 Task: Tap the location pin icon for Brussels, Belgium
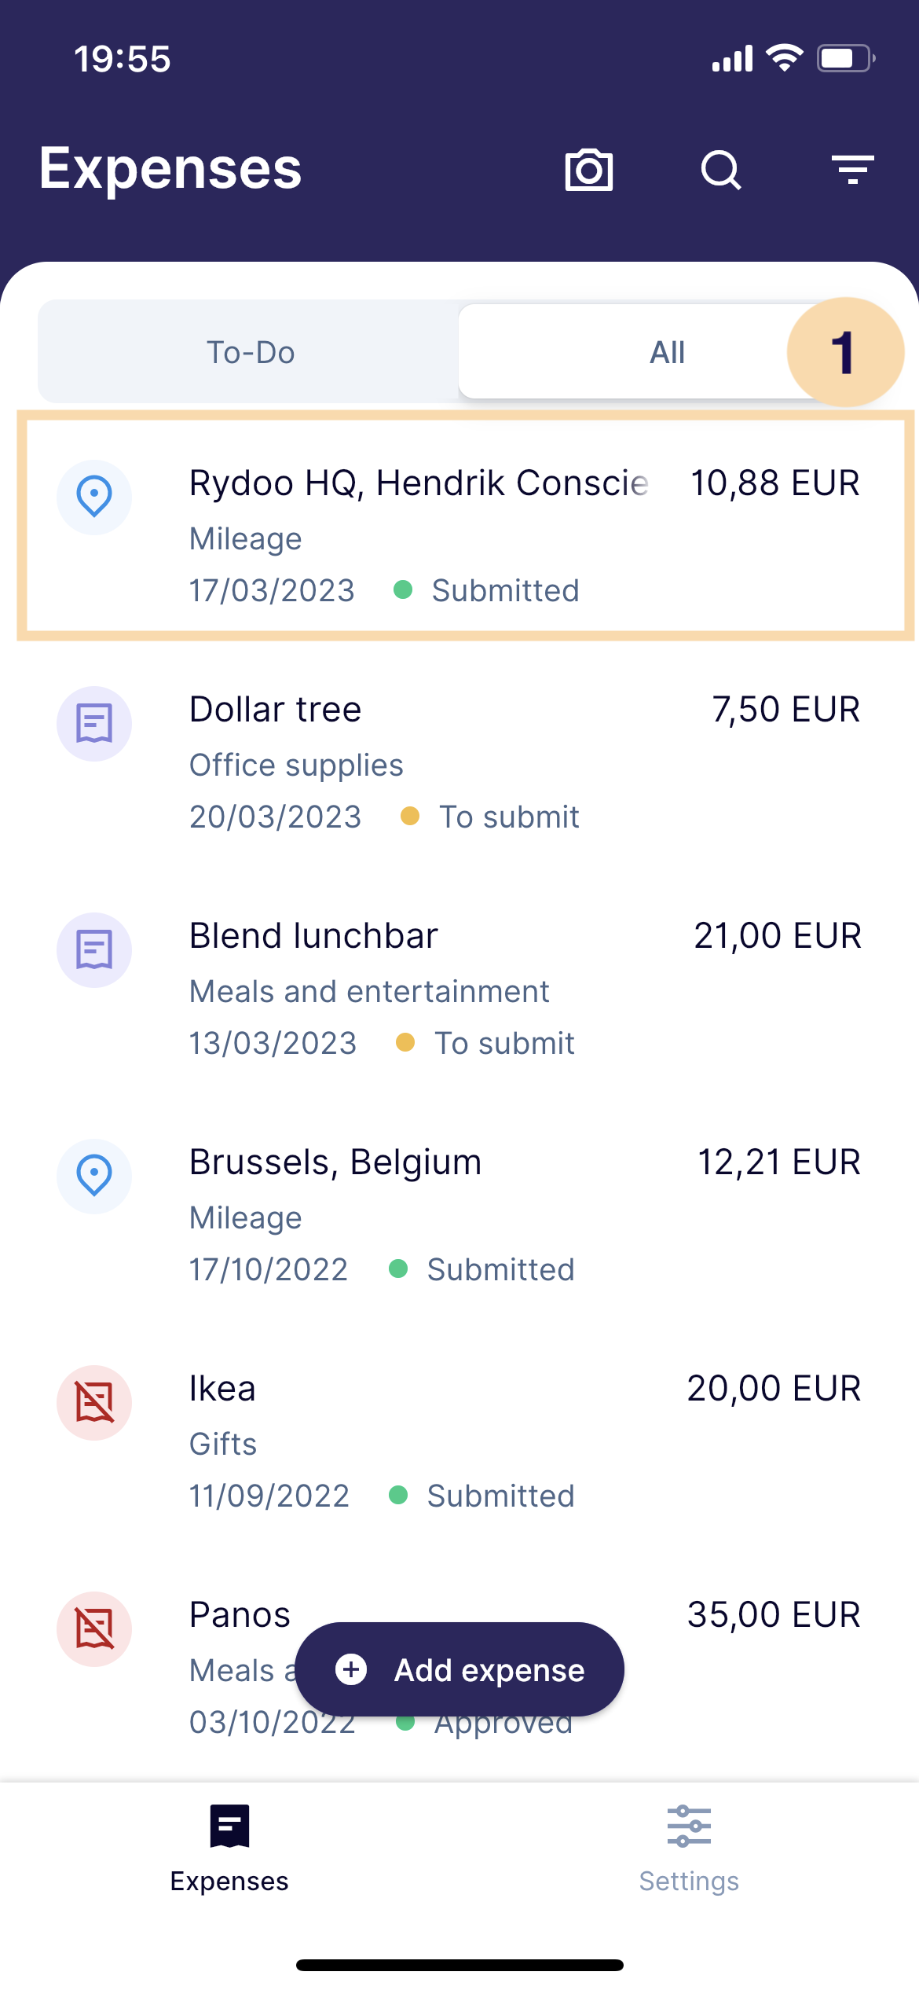(94, 1177)
